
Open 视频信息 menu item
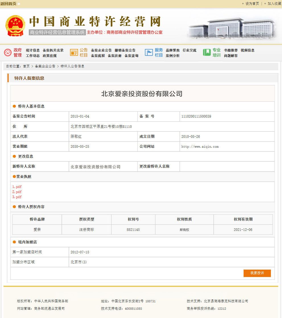click(247, 50)
